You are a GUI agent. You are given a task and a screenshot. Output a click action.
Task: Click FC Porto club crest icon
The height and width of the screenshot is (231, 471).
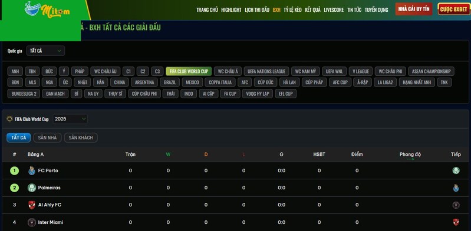[32, 171]
